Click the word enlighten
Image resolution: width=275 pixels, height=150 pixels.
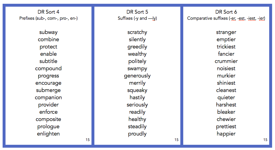tap(48, 134)
